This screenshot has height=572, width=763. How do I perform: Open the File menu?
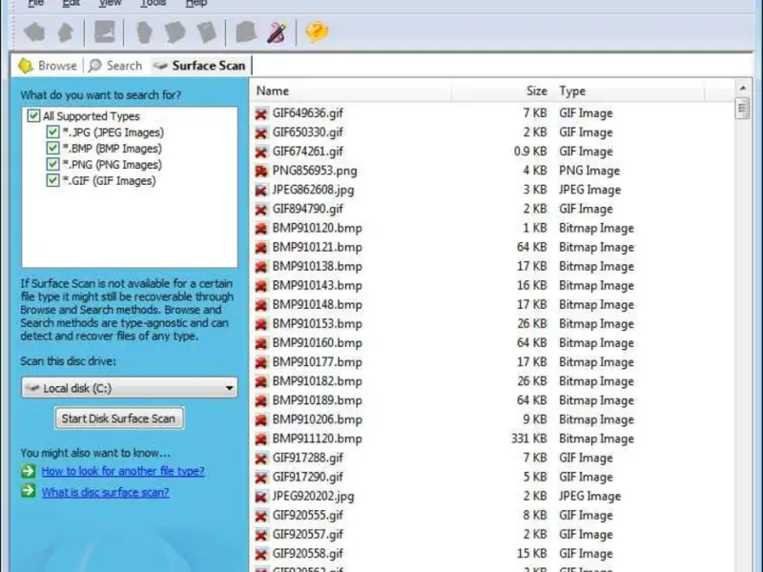(x=36, y=3)
